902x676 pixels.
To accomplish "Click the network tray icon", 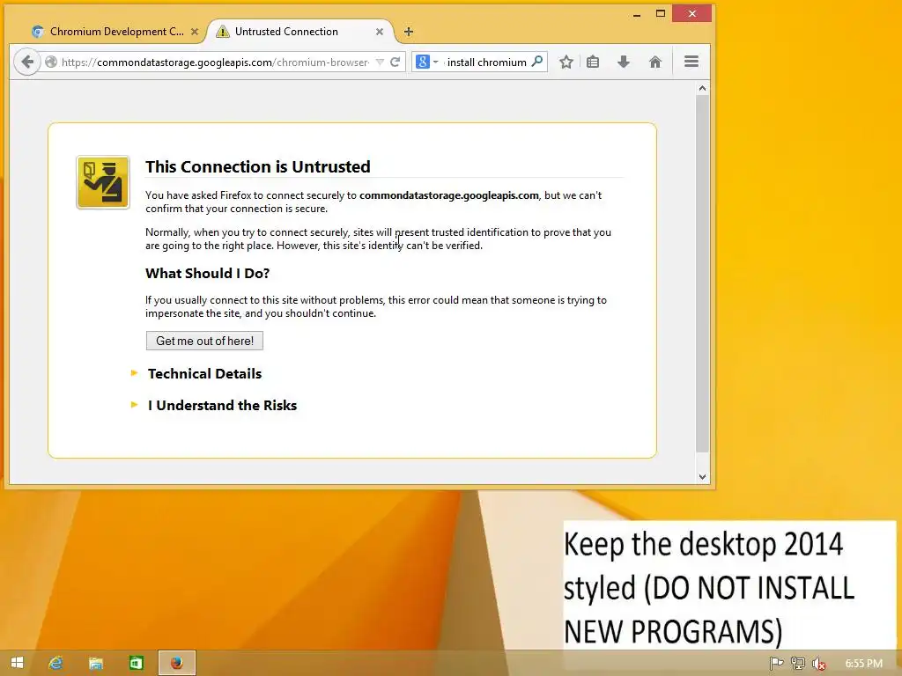I will tap(797, 664).
